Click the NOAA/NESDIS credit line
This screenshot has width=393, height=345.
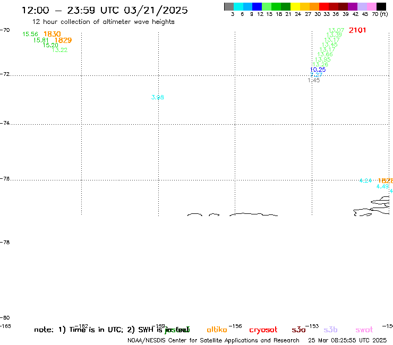[x=213, y=340]
